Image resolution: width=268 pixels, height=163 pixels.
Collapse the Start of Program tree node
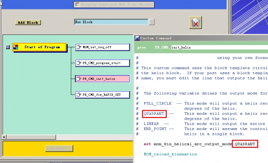point(8,47)
